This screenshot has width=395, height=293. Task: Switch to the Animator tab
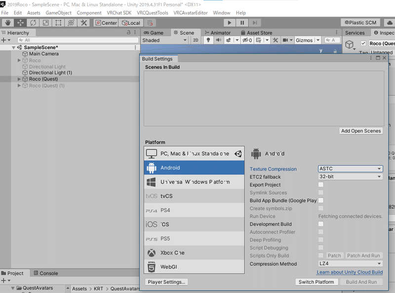[218, 33]
